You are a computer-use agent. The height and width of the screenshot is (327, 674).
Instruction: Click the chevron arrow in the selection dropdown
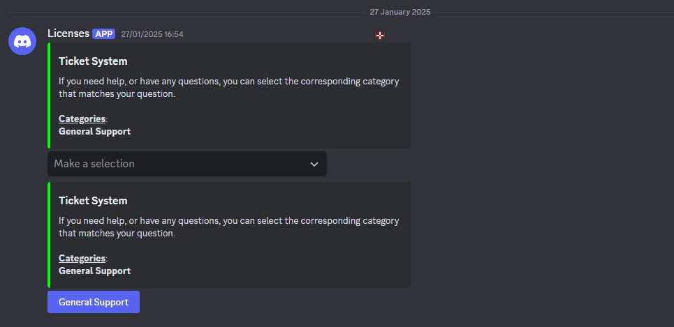(x=314, y=164)
